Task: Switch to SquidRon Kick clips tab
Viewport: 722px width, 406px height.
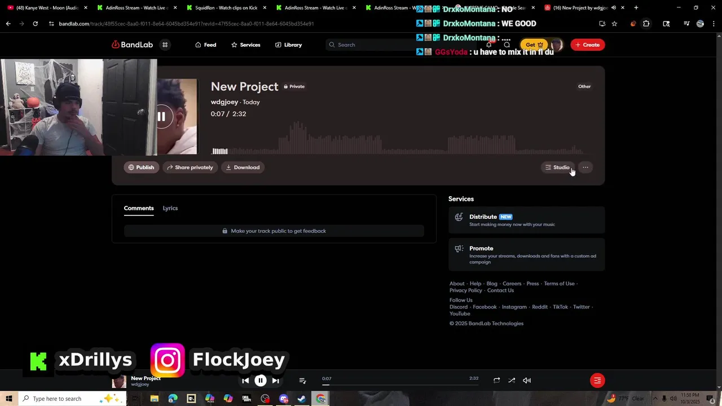Action: pyautogui.click(x=226, y=8)
